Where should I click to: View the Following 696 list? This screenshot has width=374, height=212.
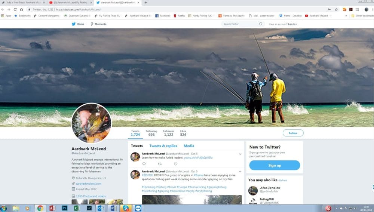pos(151,133)
